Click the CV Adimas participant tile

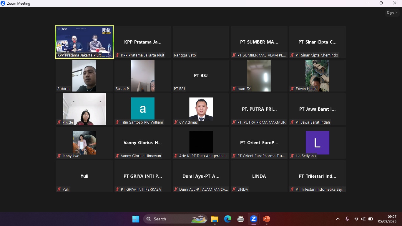pyautogui.click(x=201, y=109)
